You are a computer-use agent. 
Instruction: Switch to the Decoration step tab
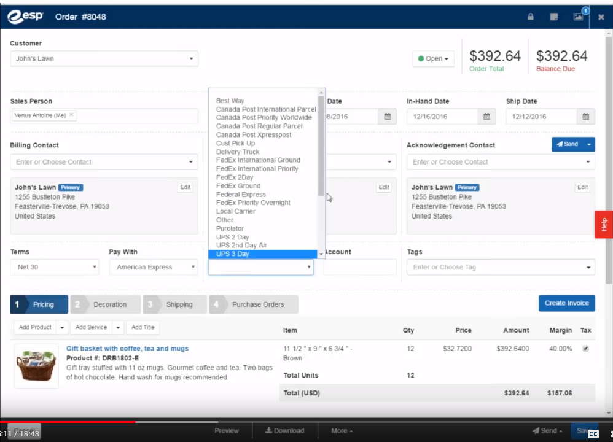pyautogui.click(x=106, y=304)
